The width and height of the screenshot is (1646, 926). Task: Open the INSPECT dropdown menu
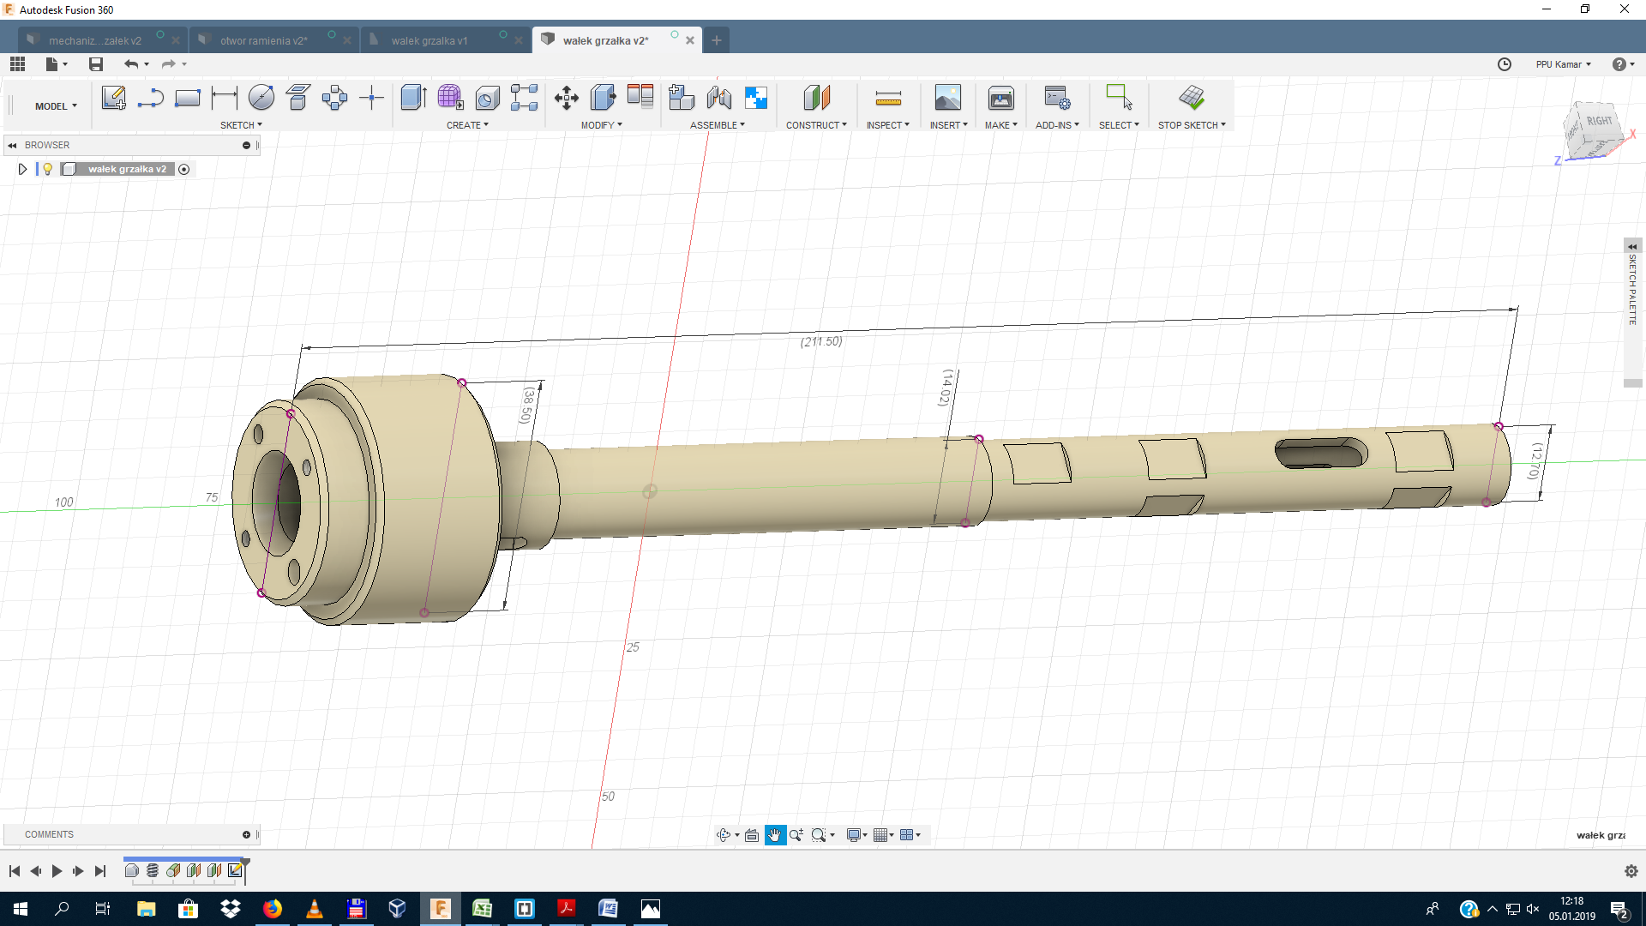point(887,125)
